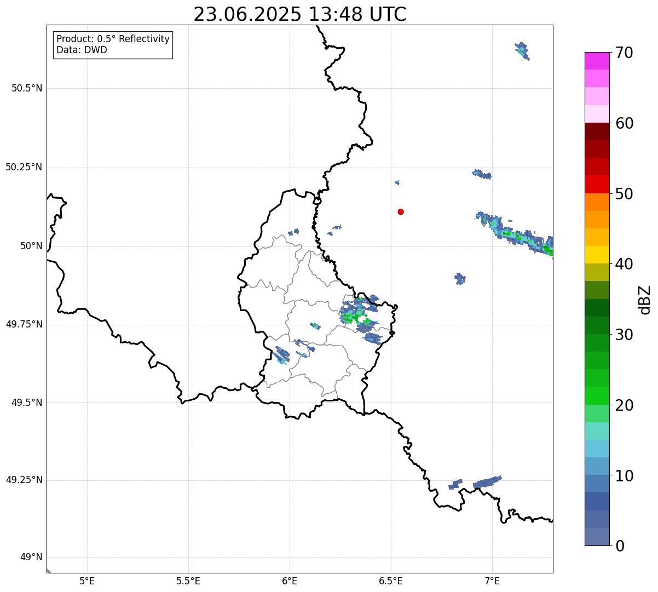Click the 5°E longitude label
The image size is (658, 592).
click(x=87, y=582)
